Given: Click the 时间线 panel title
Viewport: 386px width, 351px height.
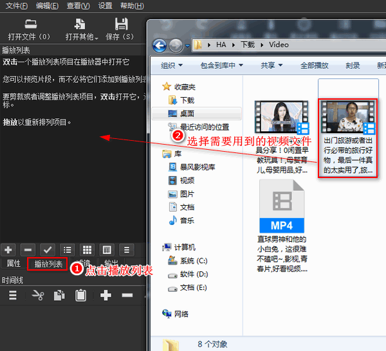Looking at the screenshot, I should coord(13,280).
